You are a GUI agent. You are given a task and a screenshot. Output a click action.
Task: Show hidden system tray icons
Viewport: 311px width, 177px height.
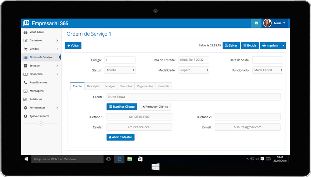tap(247, 159)
